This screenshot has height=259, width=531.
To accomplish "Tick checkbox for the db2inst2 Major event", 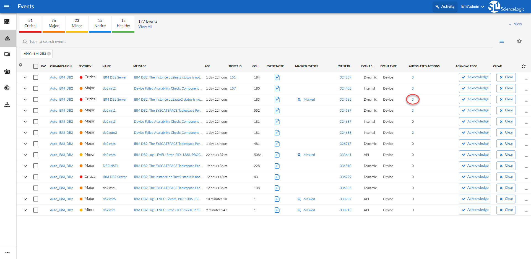I will pos(36,88).
